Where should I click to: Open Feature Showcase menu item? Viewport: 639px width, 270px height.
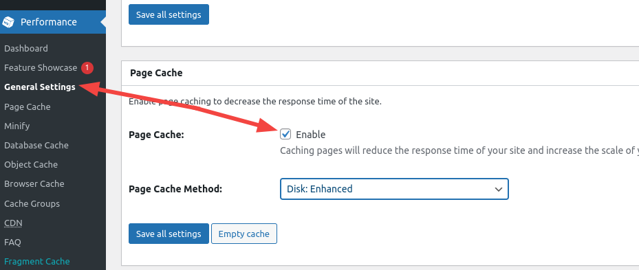(41, 67)
